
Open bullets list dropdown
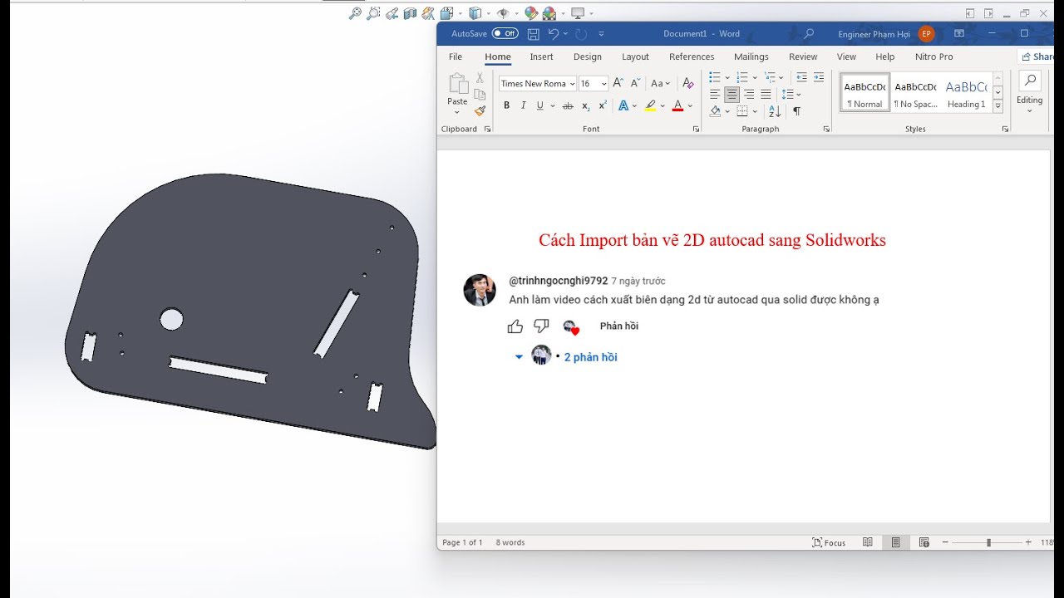727,77
